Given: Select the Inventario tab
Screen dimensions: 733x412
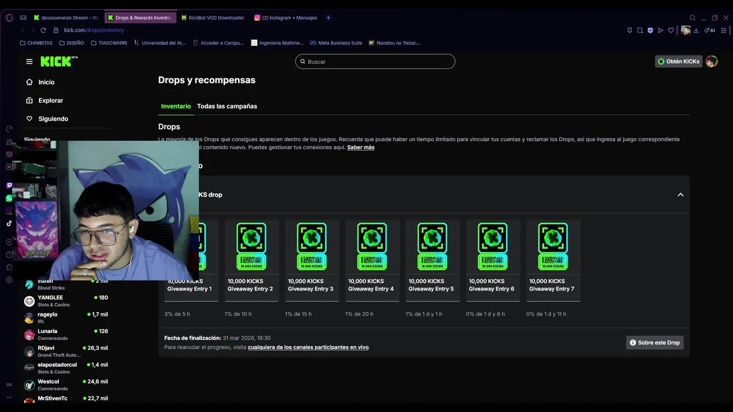Looking at the screenshot, I should coord(176,106).
